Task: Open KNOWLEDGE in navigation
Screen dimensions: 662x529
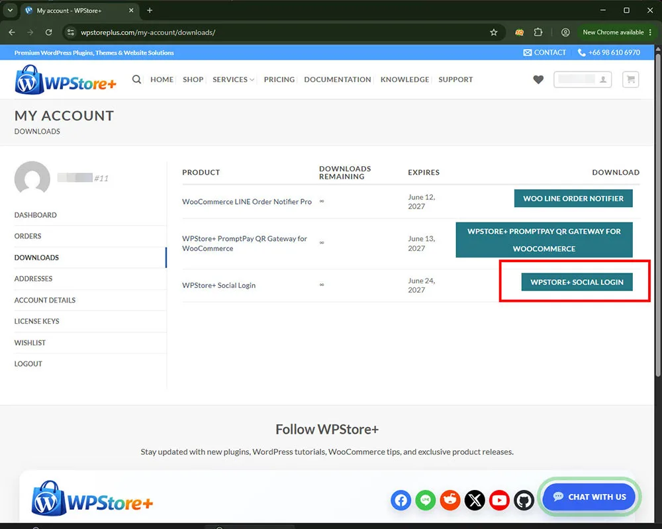Action: click(404, 79)
